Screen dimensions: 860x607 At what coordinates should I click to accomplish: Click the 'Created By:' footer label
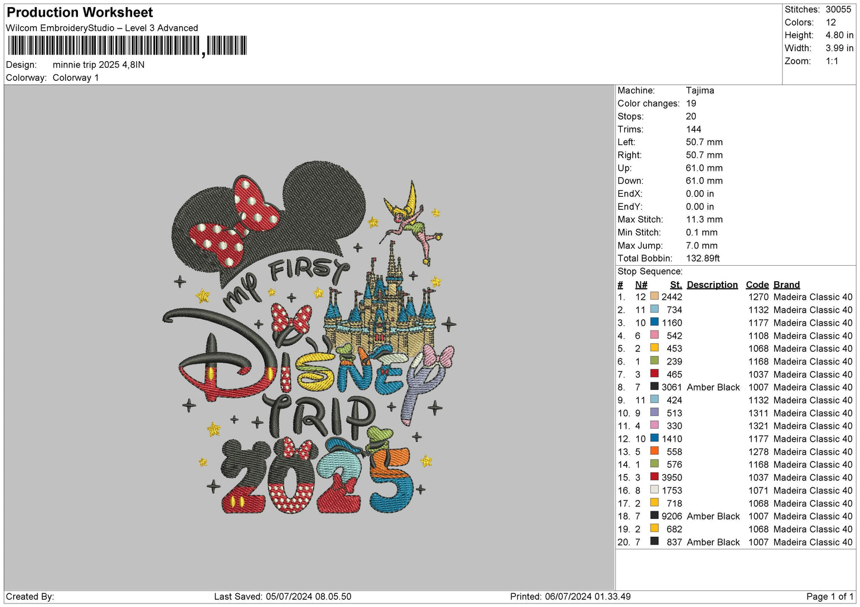click(30, 596)
